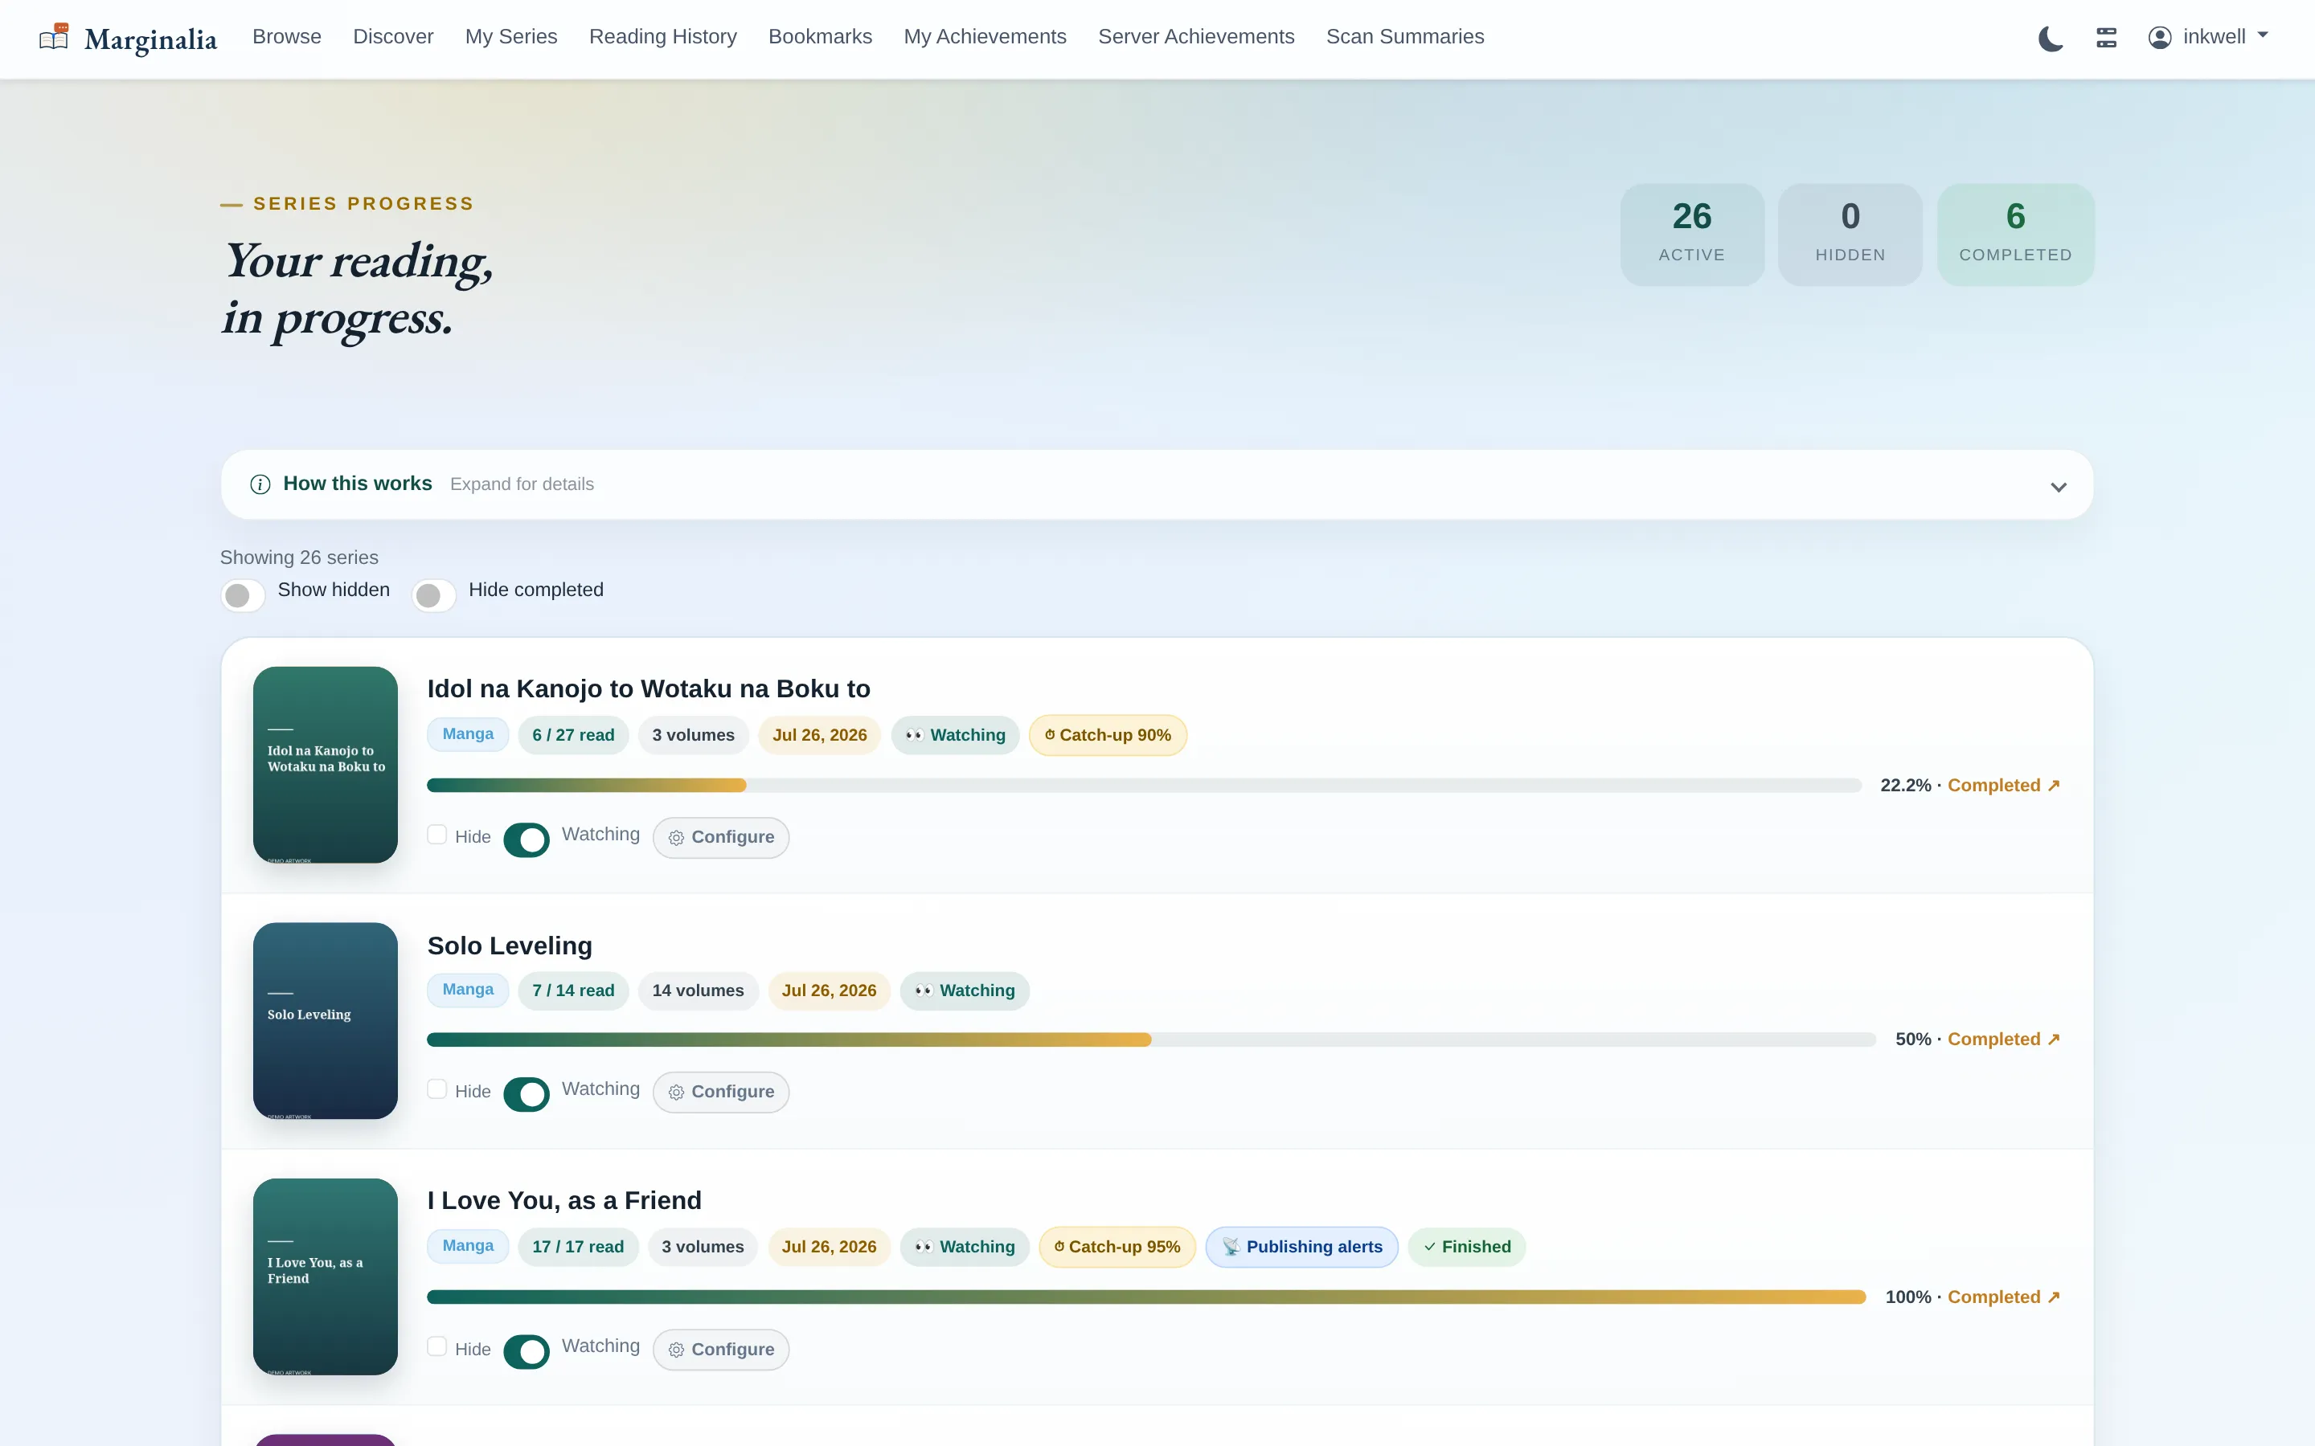Click Jul 26, 2026 badge on Idol na Kanojo

pyautogui.click(x=820, y=735)
